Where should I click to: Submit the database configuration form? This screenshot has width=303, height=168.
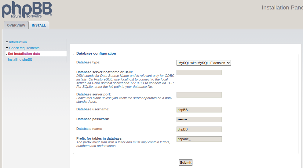[185, 163]
